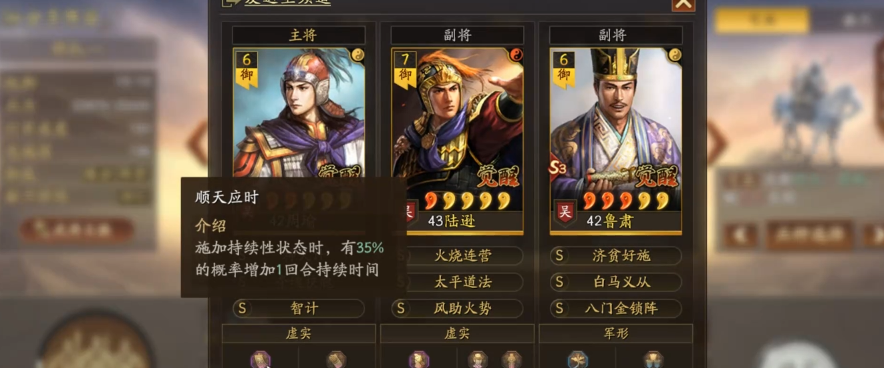This screenshot has width=884, height=368.
Task: Select the 主将 position label
Action: pos(299,35)
